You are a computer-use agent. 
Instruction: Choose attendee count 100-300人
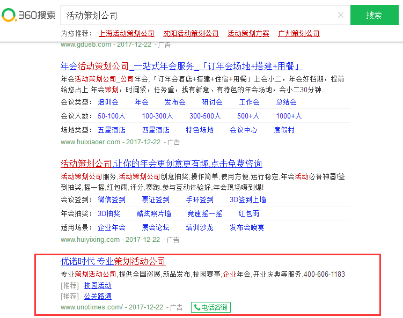(x=158, y=116)
